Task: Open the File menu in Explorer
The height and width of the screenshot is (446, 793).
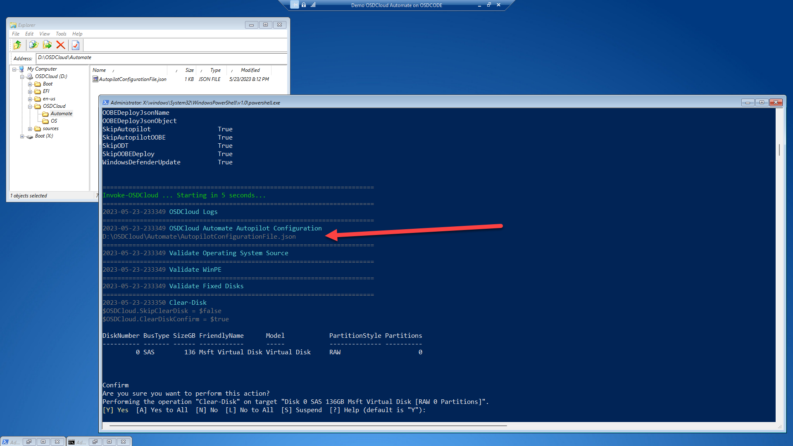Action: click(16, 34)
